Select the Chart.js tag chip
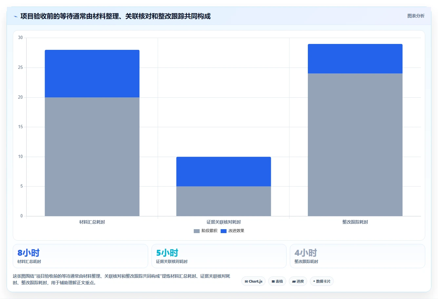The height and width of the screenshot is (299, 438). (253, 281)
